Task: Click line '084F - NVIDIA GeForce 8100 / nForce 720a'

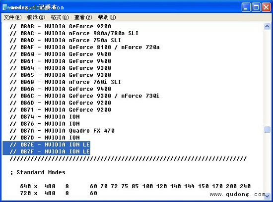Action: tap(84, 47)
